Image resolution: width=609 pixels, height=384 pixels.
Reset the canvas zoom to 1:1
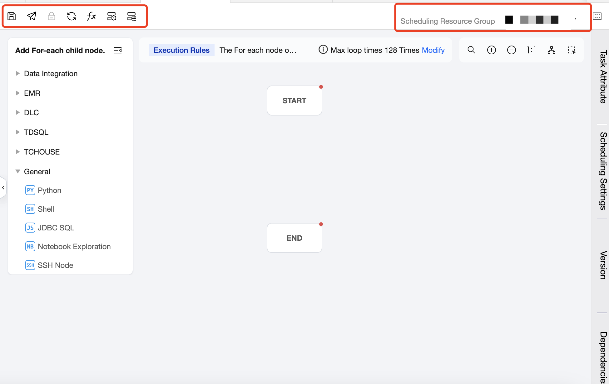[531, 50]
